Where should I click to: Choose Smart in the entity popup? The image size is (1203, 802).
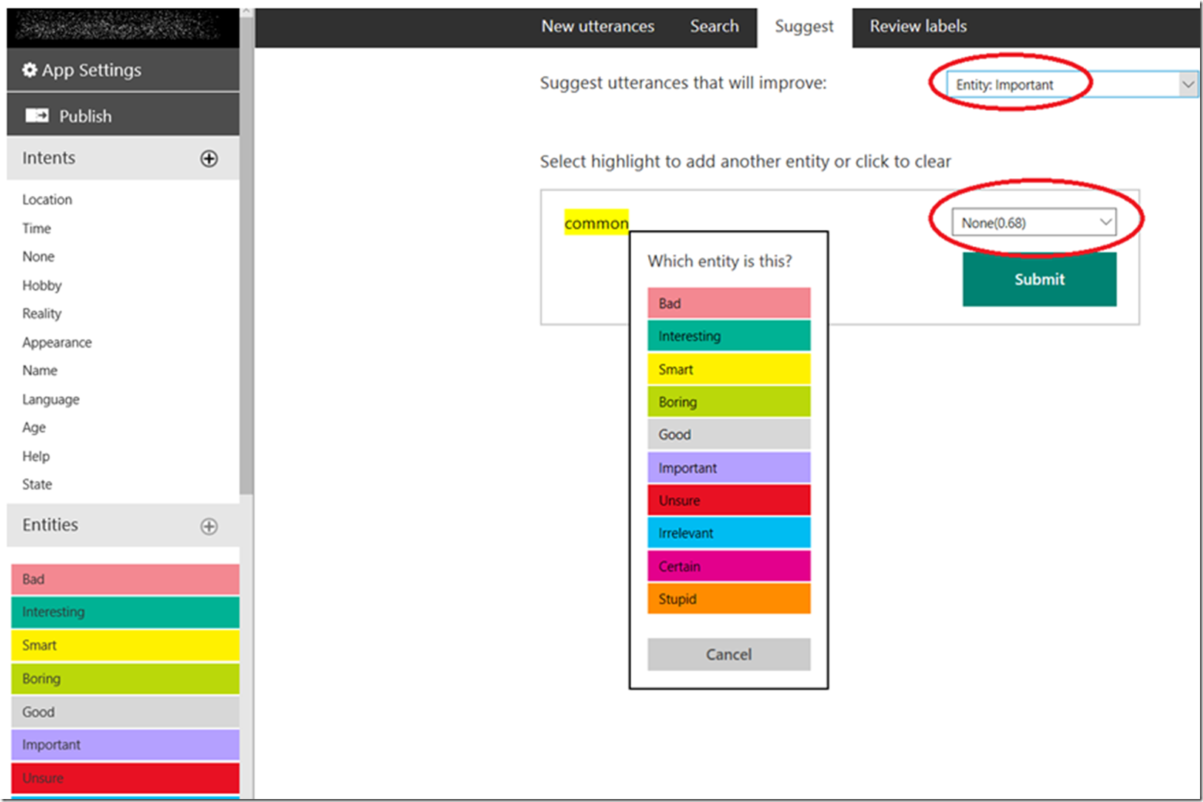tap(729, 369)
